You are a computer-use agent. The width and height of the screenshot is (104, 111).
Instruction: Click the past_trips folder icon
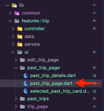(x=22, y=99)
